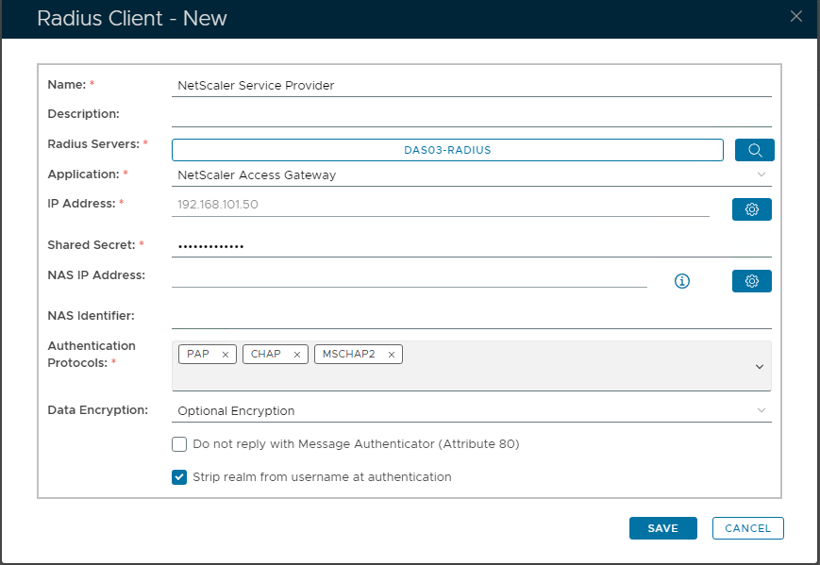Cancel the Radius client creation

tap(747, 528)
